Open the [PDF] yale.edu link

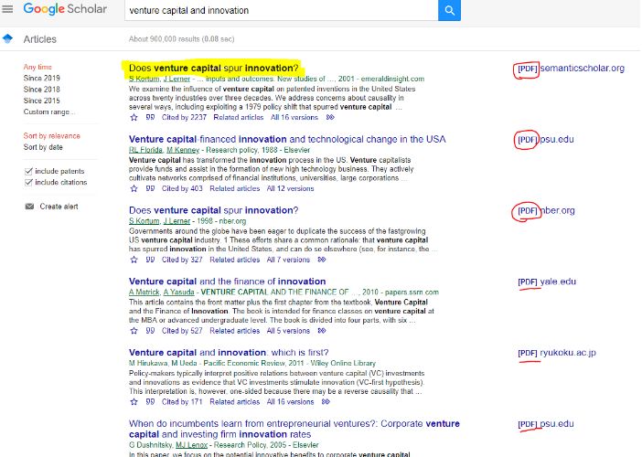pos(547,282)
